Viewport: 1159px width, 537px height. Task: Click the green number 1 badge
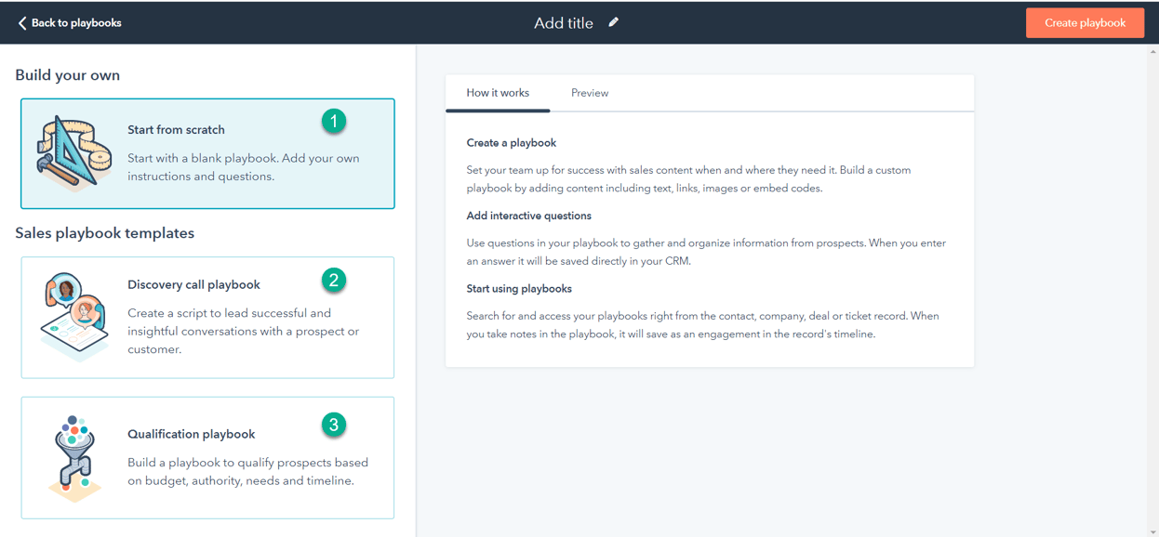click(333, 121)
